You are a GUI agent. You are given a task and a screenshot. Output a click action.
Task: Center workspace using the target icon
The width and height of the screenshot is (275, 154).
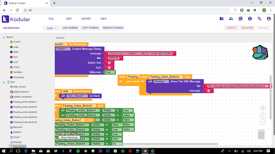click(x=263, y=108)
